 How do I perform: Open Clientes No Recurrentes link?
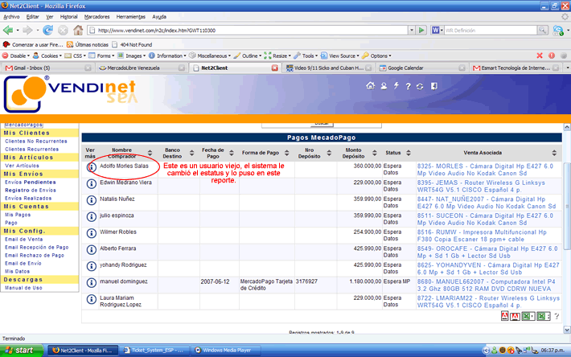click(36, 142)
